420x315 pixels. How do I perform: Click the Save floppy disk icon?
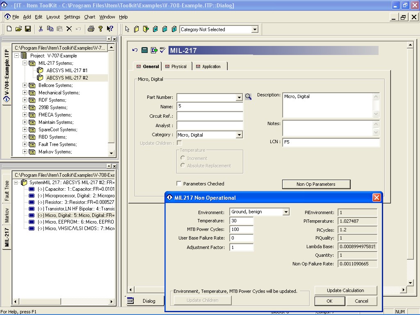coord(28,29)
